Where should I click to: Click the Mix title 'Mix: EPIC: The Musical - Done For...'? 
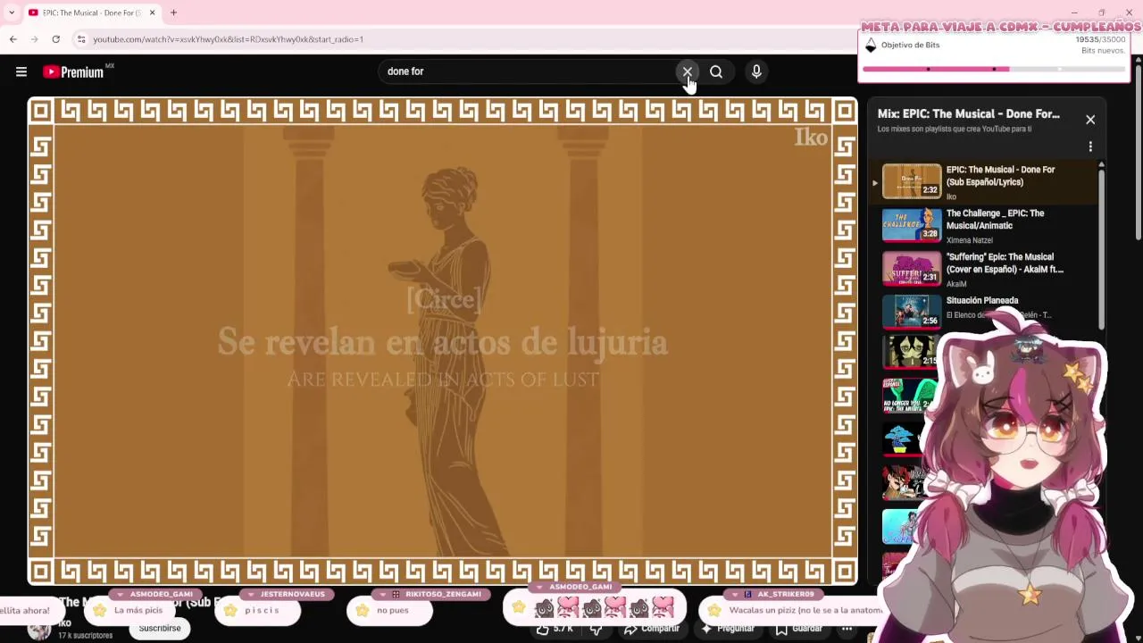click(x=969, y=114)
